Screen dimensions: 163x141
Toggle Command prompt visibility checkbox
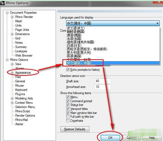tap(68, 101)
